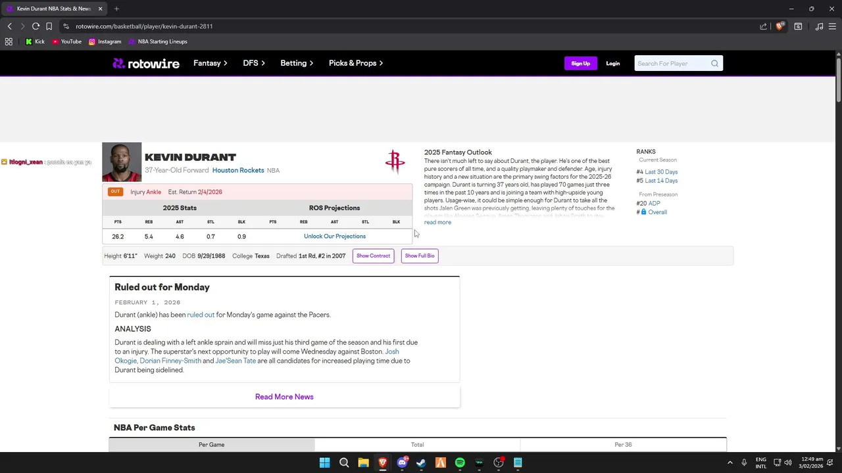The image size is (842, 473).
Task: Open the apps grid in bookmarks bar
Action: pos(9,41)
